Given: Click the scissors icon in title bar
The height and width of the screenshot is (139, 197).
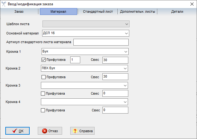Looking at the screenshot, I should [x=4, y=4].
